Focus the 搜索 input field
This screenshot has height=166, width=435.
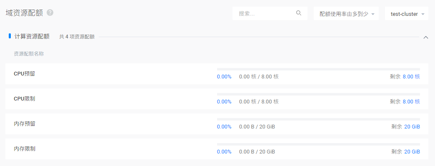(x=270, y=14)
